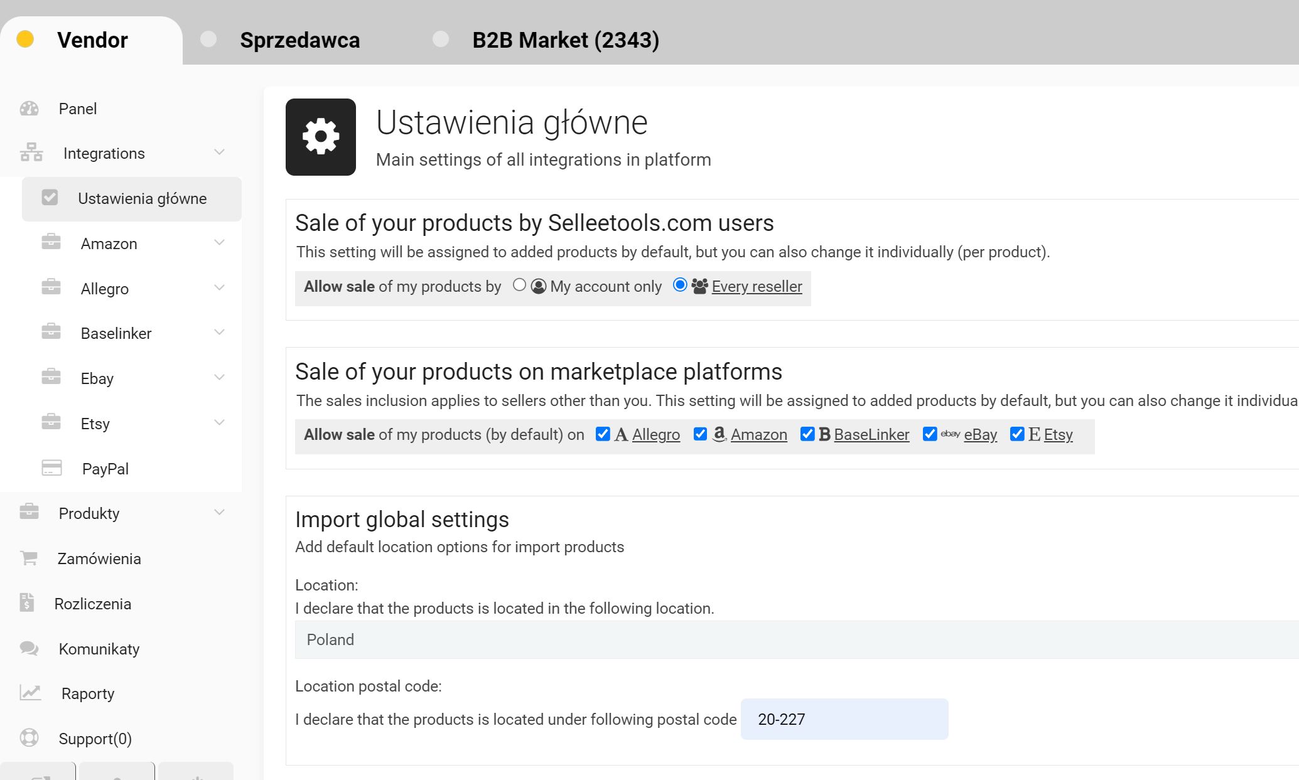
Task: Expand the Baselinker sidebar chevron
Action: coord(219,333)
